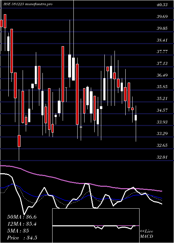Click the 5MA : 35 legend text
The height and width of the screenshot is (243, 174).
click(18, 231)
